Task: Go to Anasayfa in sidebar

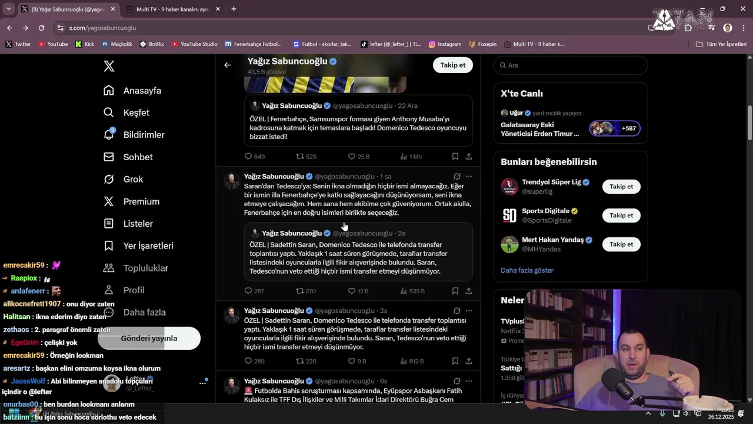Action: tap(132, 90)
